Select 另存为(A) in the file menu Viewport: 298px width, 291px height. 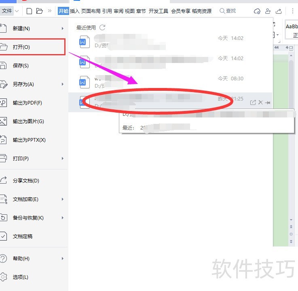pos(34,84)
